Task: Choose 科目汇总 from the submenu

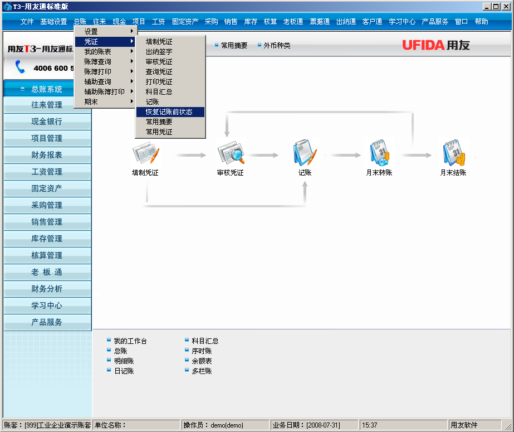Action: (170, 92)
